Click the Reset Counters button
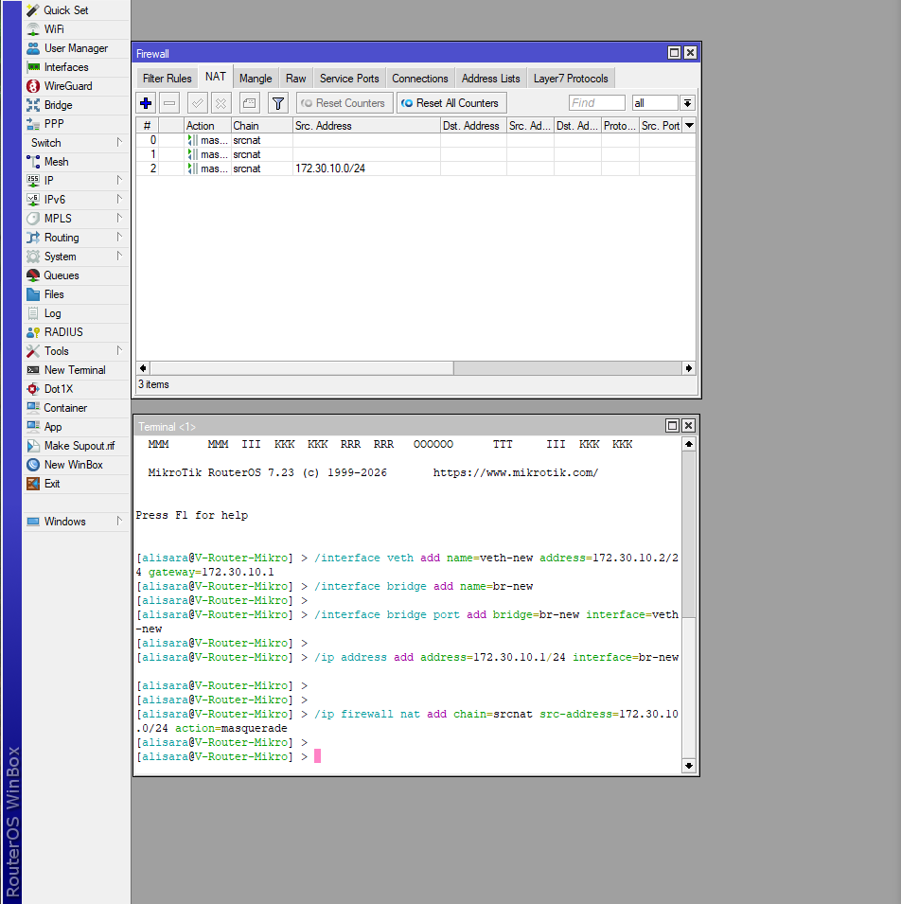This screenshot has height=904, width=901. coord(344,103)
